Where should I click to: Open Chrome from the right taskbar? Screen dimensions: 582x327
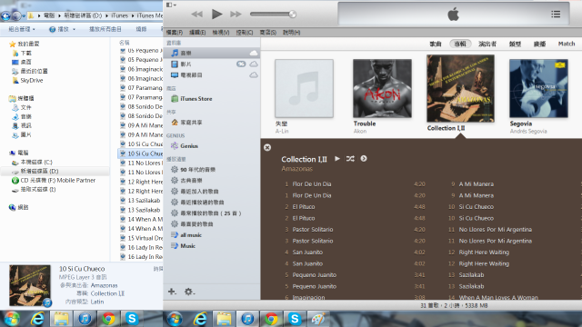(x=271, y=319)
